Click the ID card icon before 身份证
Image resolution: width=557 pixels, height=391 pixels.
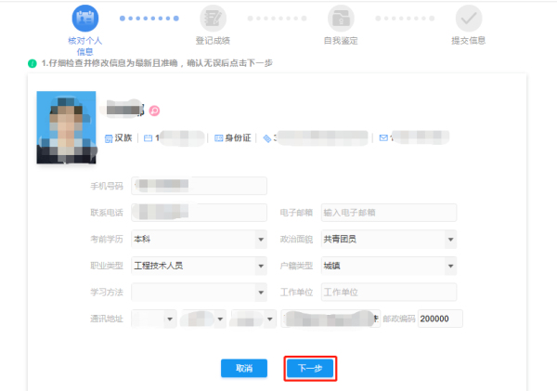click(x=219, y=137)
